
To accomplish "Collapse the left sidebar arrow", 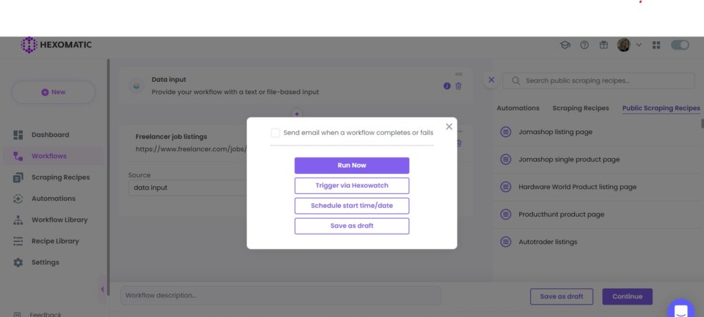I will point(102,289).
